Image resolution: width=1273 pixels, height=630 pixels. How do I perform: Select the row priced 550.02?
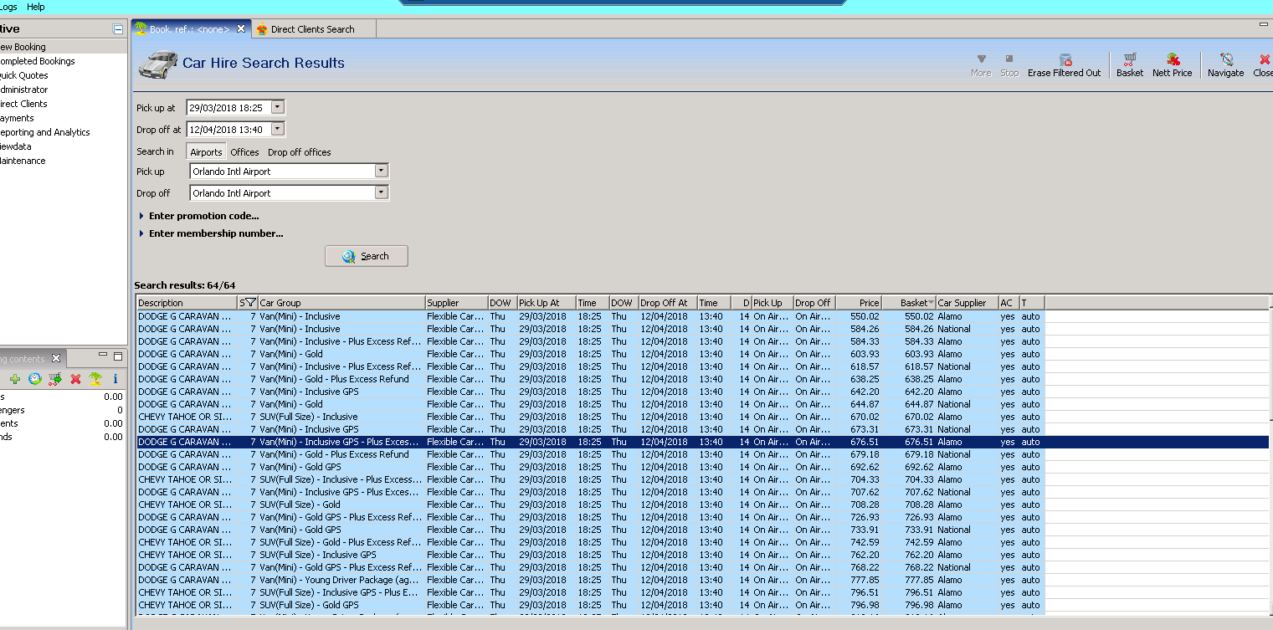[x=703, y=316]
